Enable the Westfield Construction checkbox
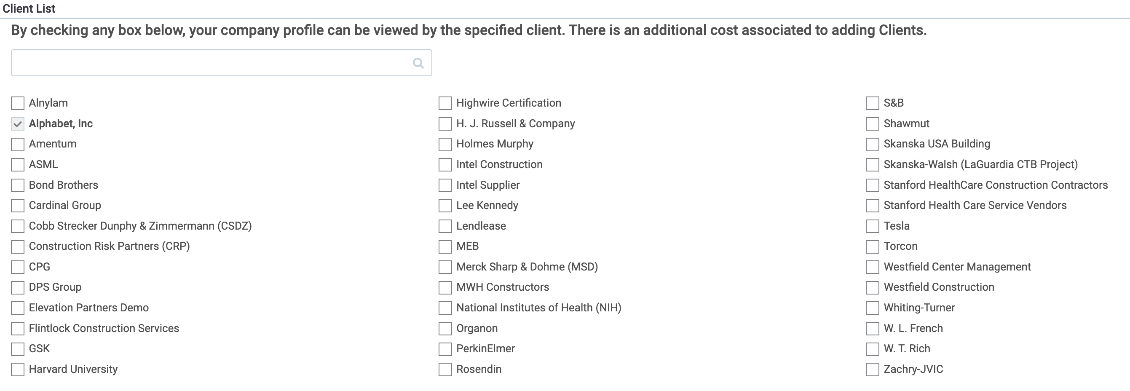 click(872, 288)
